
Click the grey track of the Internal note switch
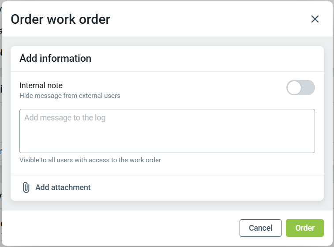click(308, 88)
